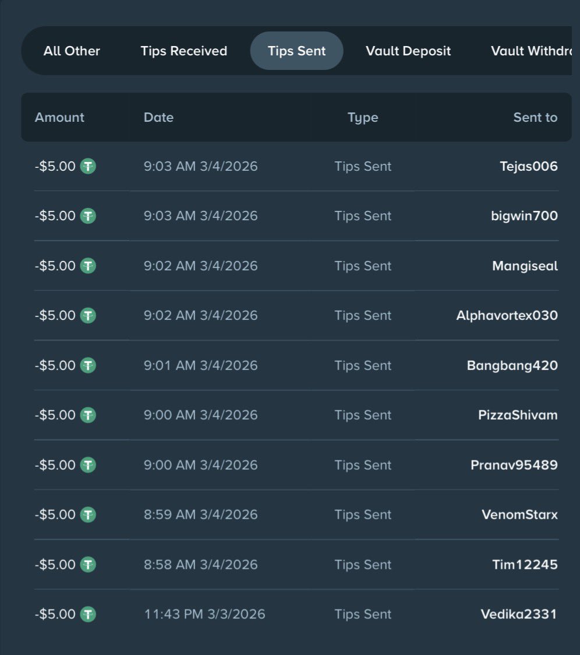Viewport: 580px width, 655px height.
Task: Click the Tether coin icon in Mangiseal row
Action: [x=88, y=266]
